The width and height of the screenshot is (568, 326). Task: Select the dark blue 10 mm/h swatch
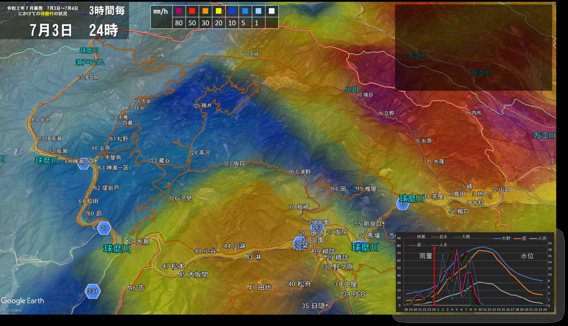click(x=232, y=11)
